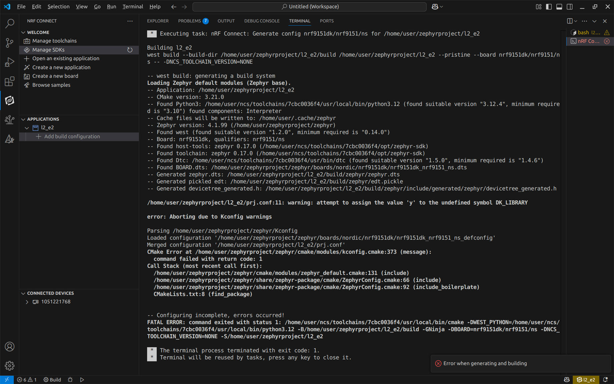This screenshot has width=614, height=384.
Task: Switch to the PORTS tab
Action: tap(326, 21)
